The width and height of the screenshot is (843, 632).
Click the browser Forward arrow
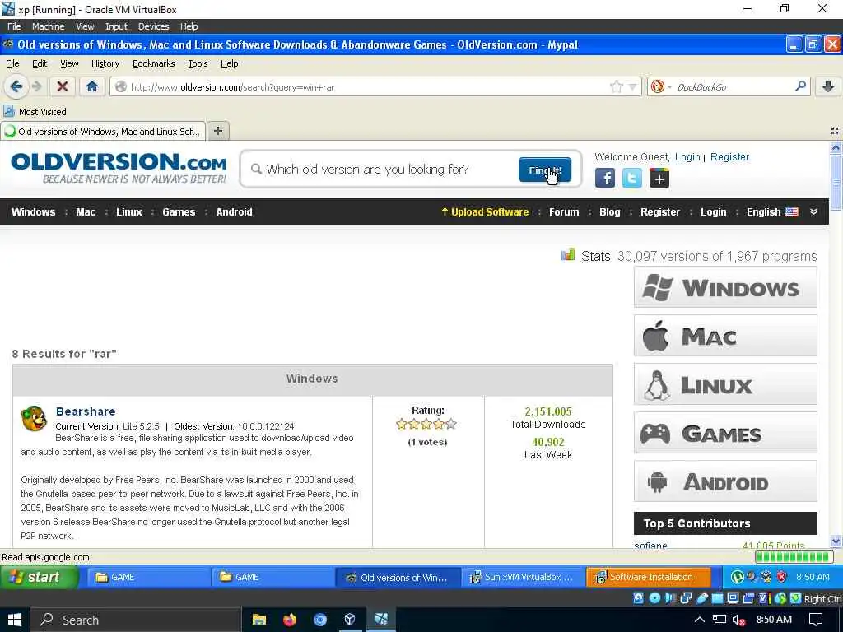tap(37, 86)
